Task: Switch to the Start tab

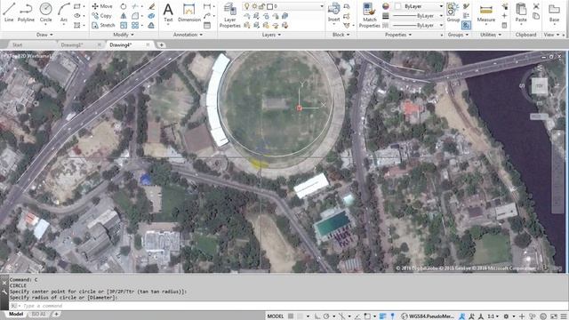Action: 18,45
